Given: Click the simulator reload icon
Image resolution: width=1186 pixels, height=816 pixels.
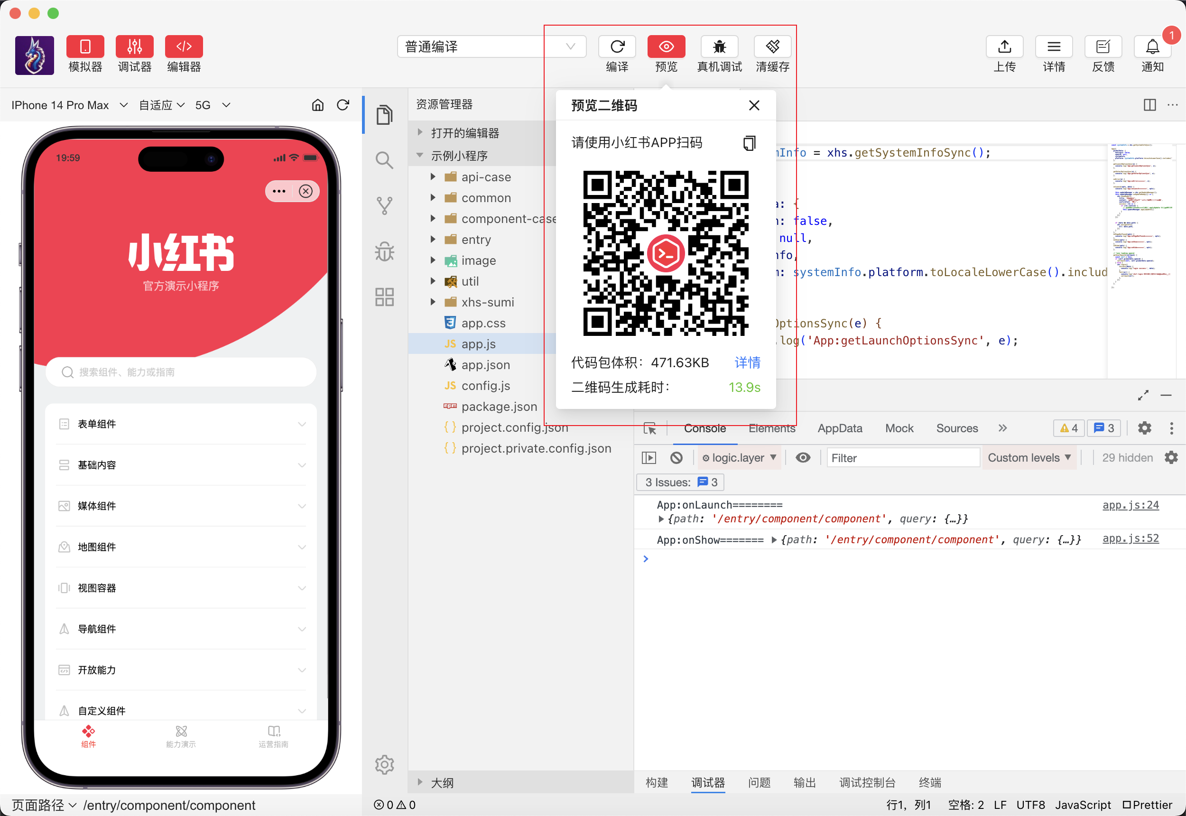Looking at the screenshot, I should pos(343,105).
